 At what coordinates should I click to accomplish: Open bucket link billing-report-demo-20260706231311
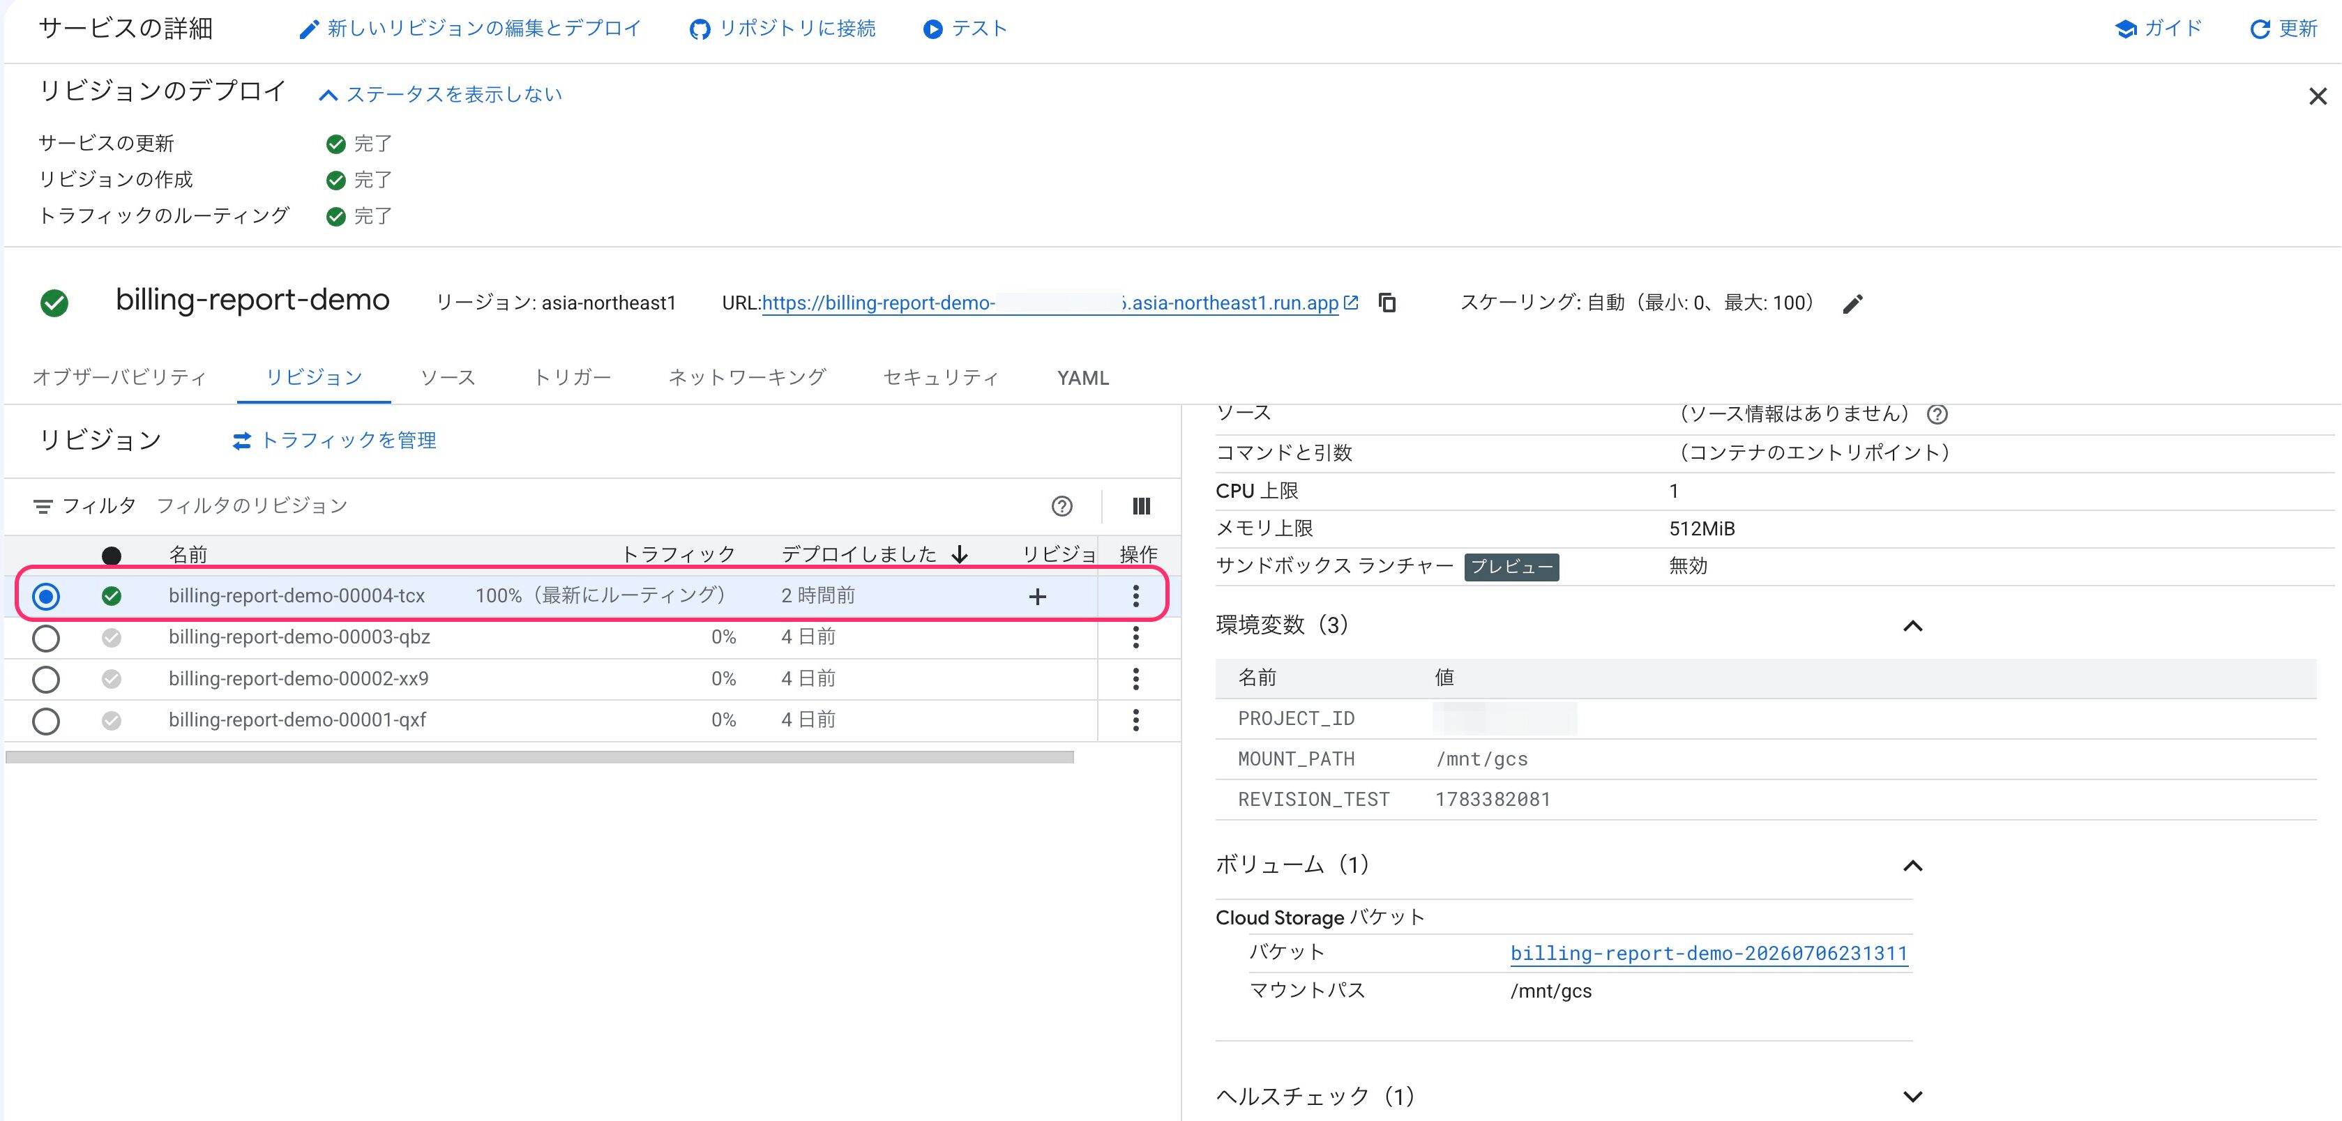(1709, 954)
